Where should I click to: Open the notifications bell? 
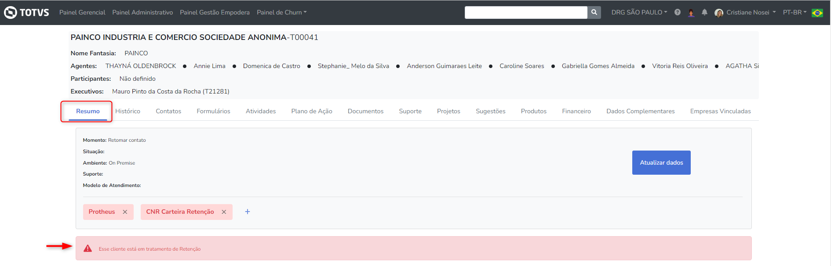click(704, 12)
